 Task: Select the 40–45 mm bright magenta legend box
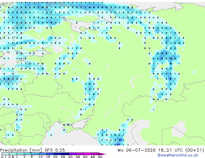(x=88, y=154)
